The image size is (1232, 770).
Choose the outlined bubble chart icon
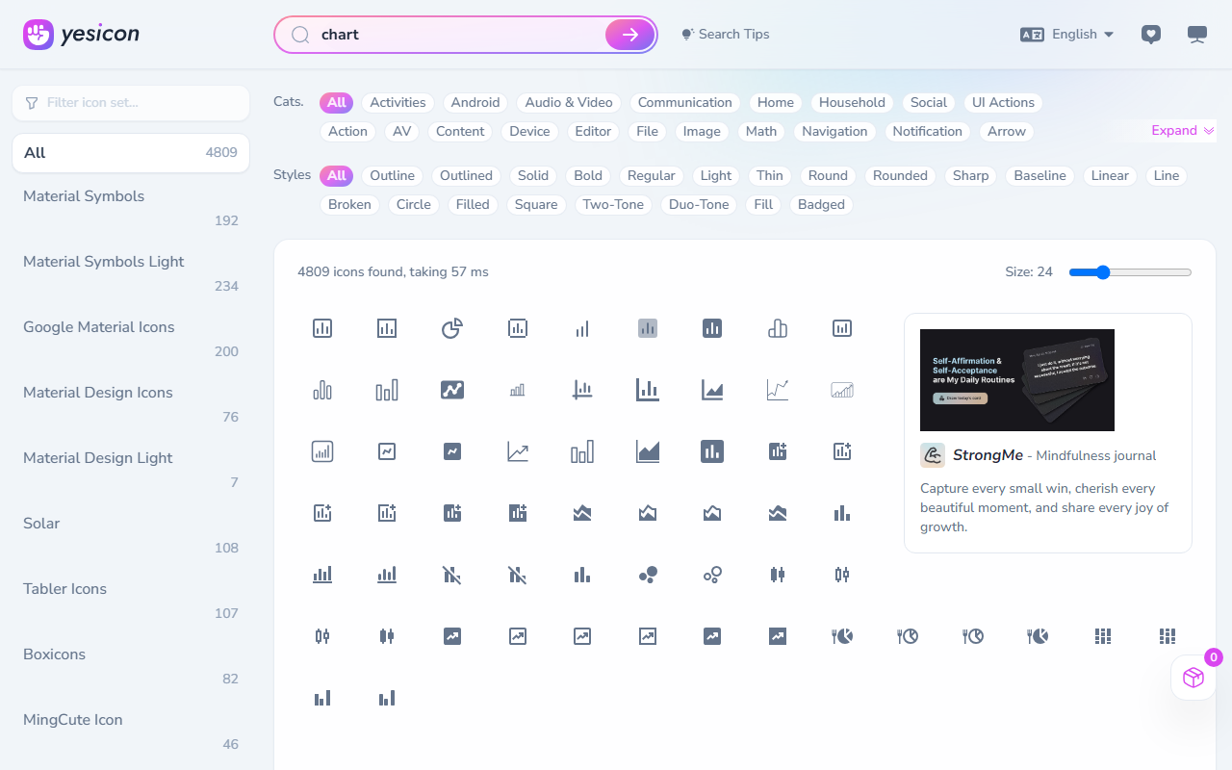(712, 575)
